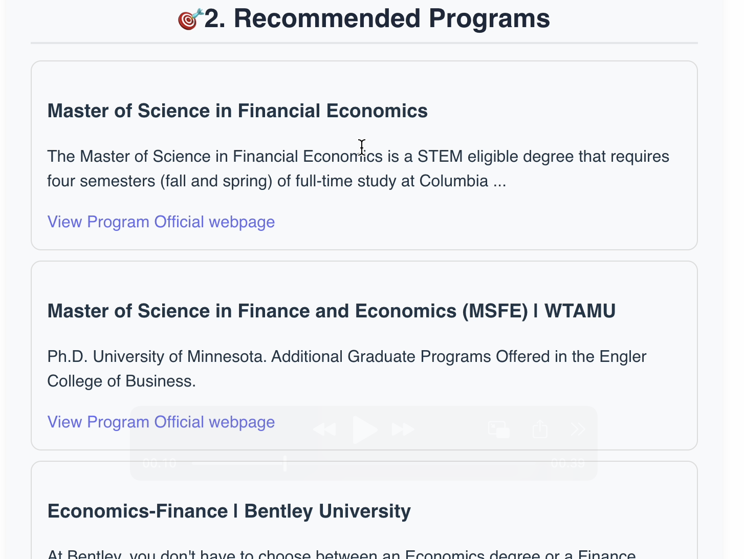Click the "2. Recommended Programs" section heading
Screen dimensions: 744x559
(377, 18)
